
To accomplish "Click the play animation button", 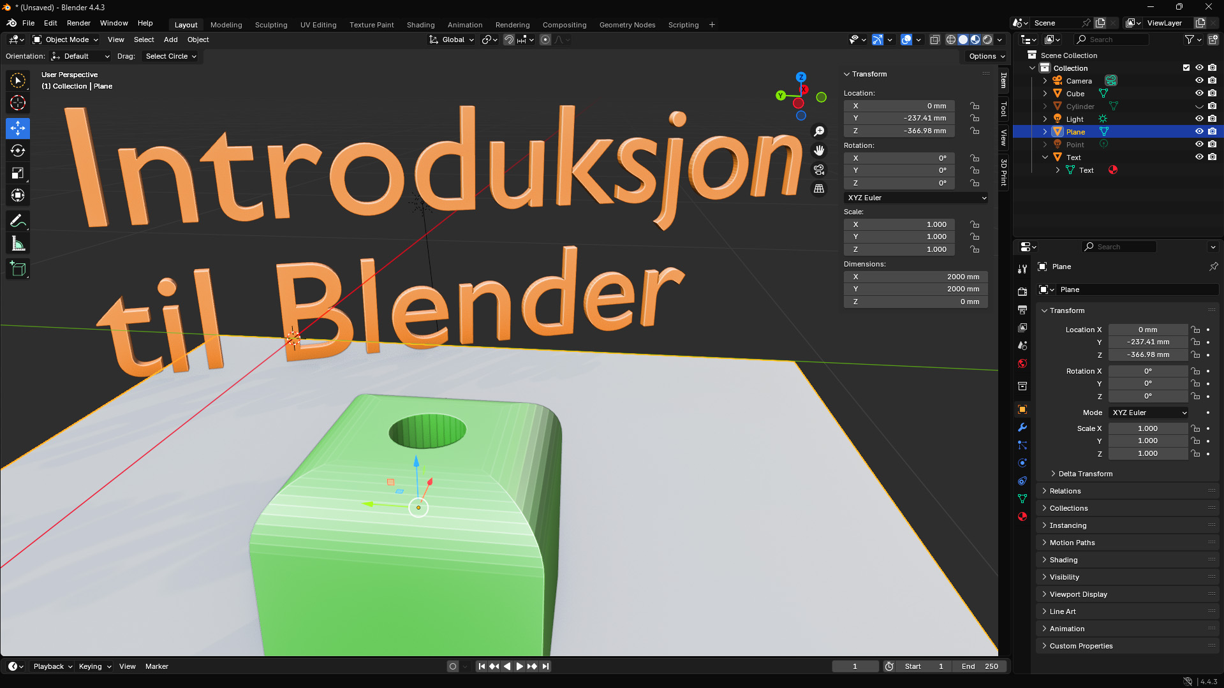I will (x=519, y=666).
